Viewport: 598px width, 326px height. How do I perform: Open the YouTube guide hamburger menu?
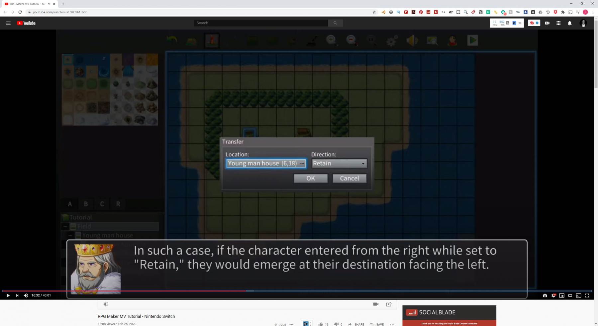pos(8,23)
